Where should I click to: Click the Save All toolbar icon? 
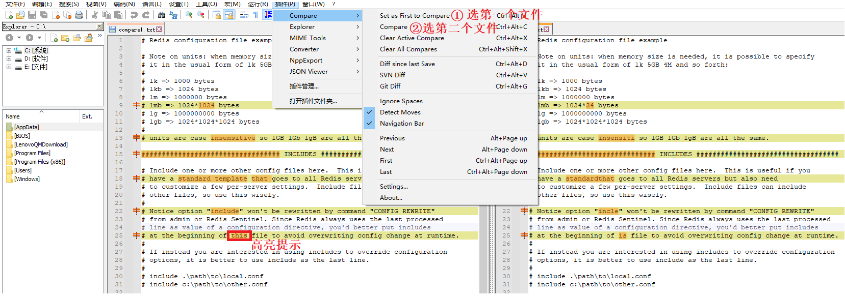click(x=44, y=15)
